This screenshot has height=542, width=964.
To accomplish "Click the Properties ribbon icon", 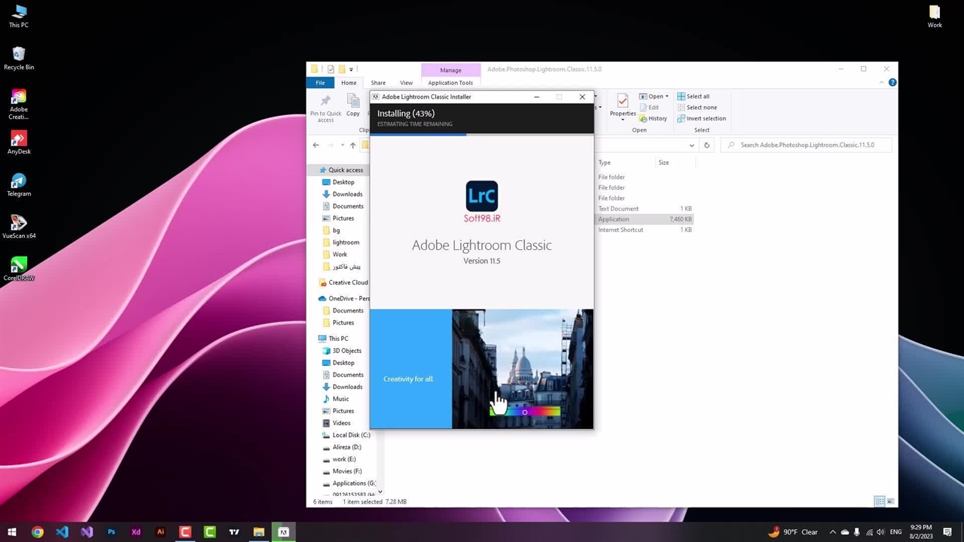I will point(622,105).
